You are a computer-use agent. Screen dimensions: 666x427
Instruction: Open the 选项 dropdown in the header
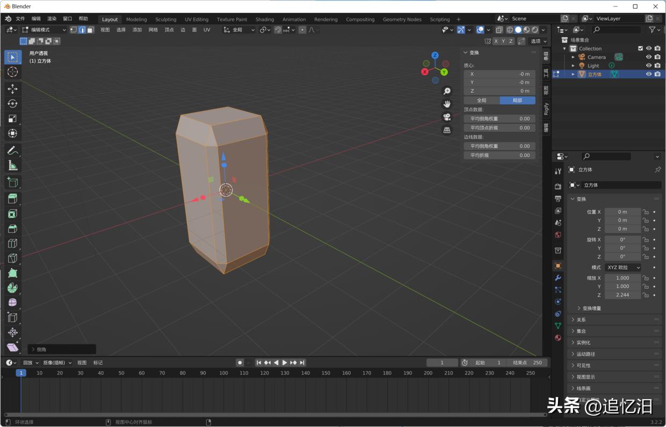pyautogui.click(x=537, y=40)
